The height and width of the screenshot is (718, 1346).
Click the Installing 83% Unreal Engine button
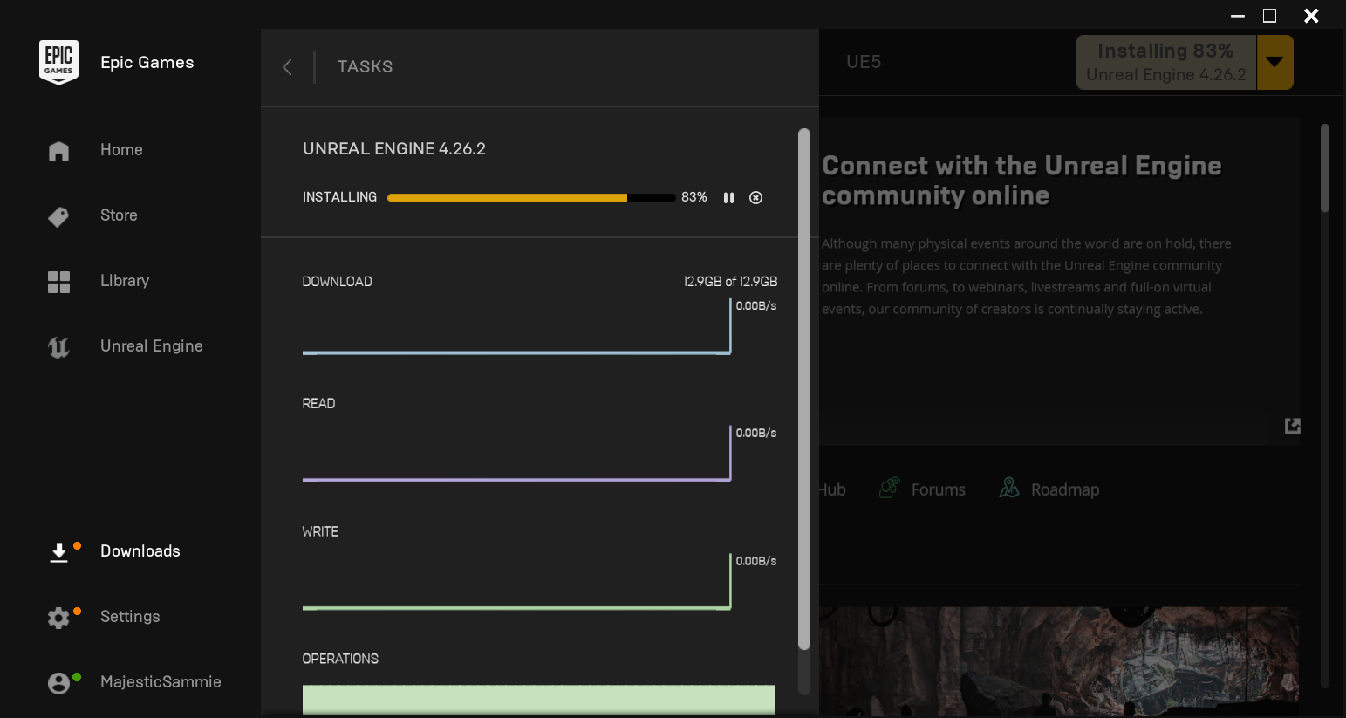(x=1166, y=62)
